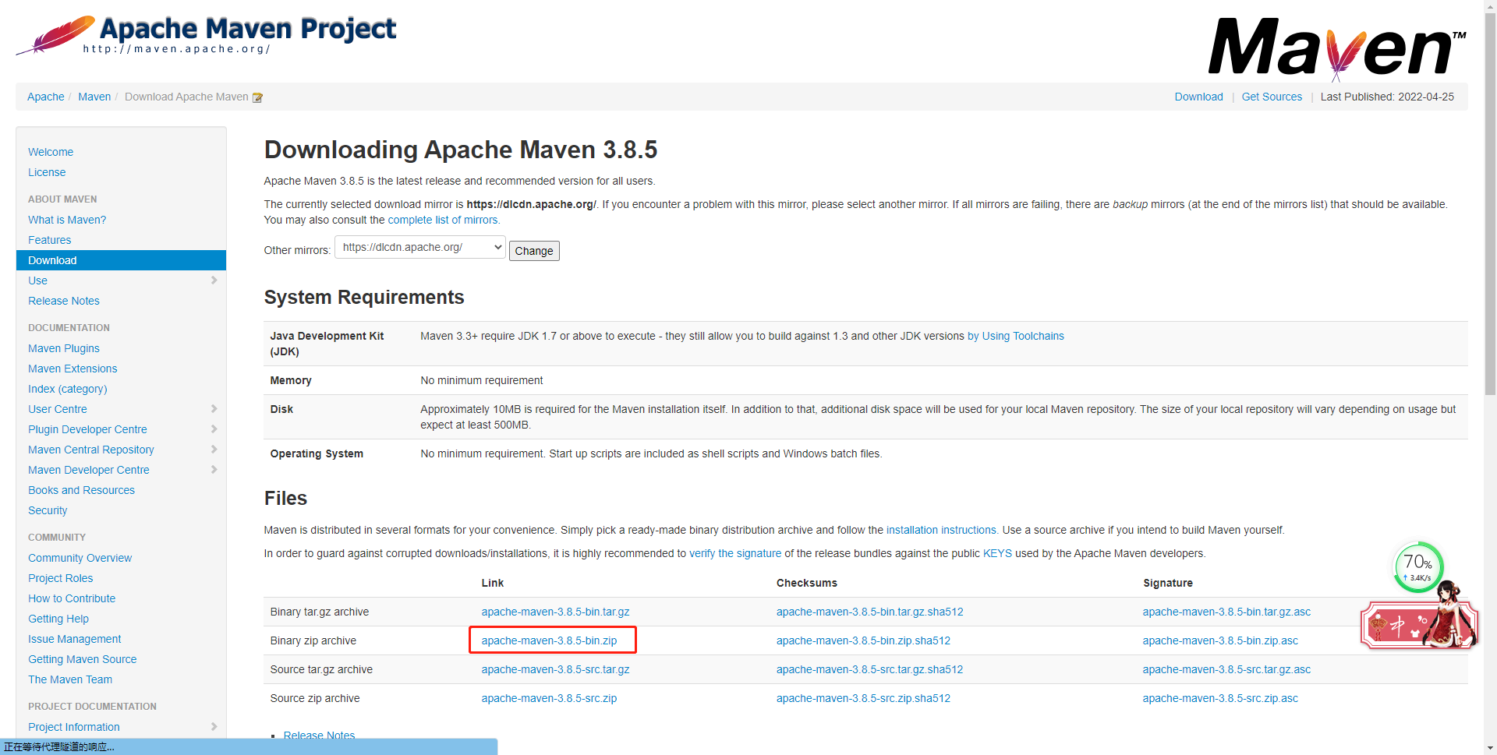Viewport: 1497px width, 755px height.
Task: Download apache-maven-3.8.5-src.tar.gz
Action: tap(555, 669)
